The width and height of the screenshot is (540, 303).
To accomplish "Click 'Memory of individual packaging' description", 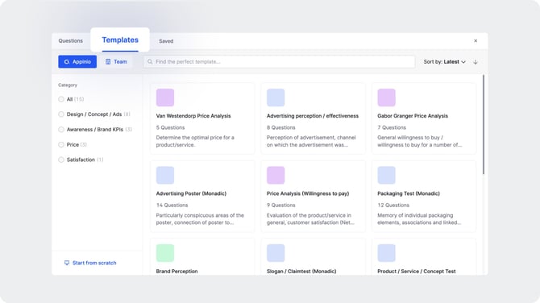I will (x=419, y=219).
